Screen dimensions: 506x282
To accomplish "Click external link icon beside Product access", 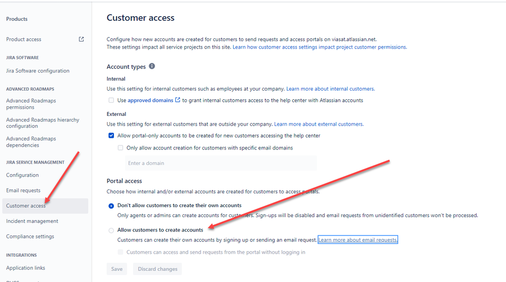I will (81, 39).
